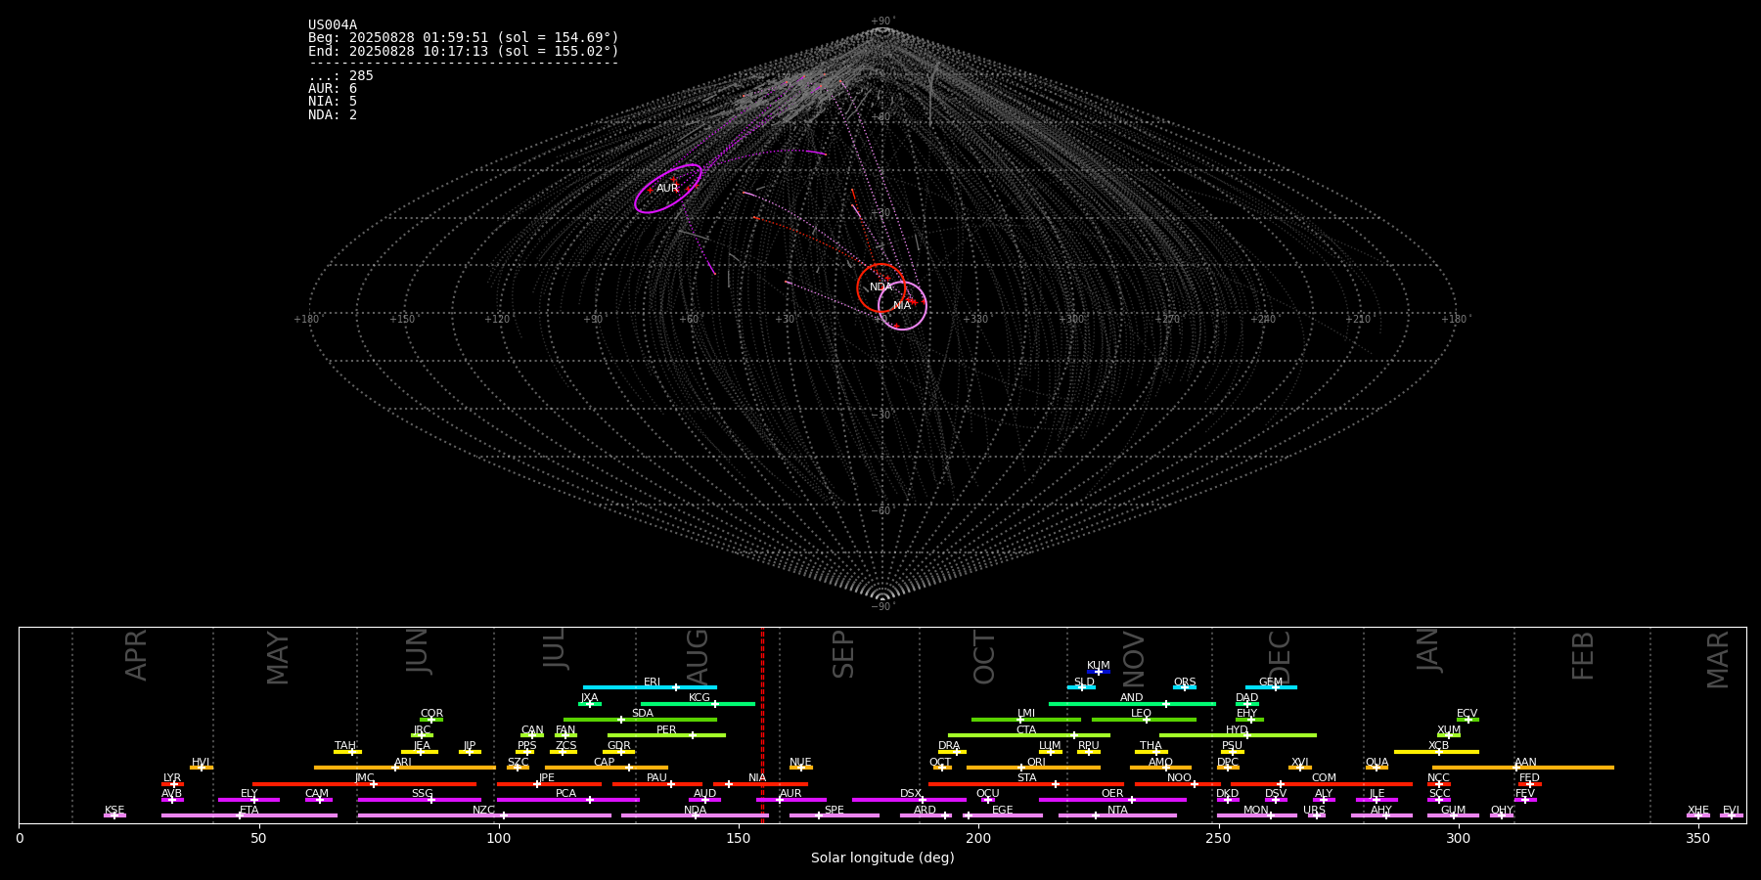Image resolution: width=1761 pixels, height=880 pixels.
Task: Click the URS shower label
Action: [x=1315, y=811]
